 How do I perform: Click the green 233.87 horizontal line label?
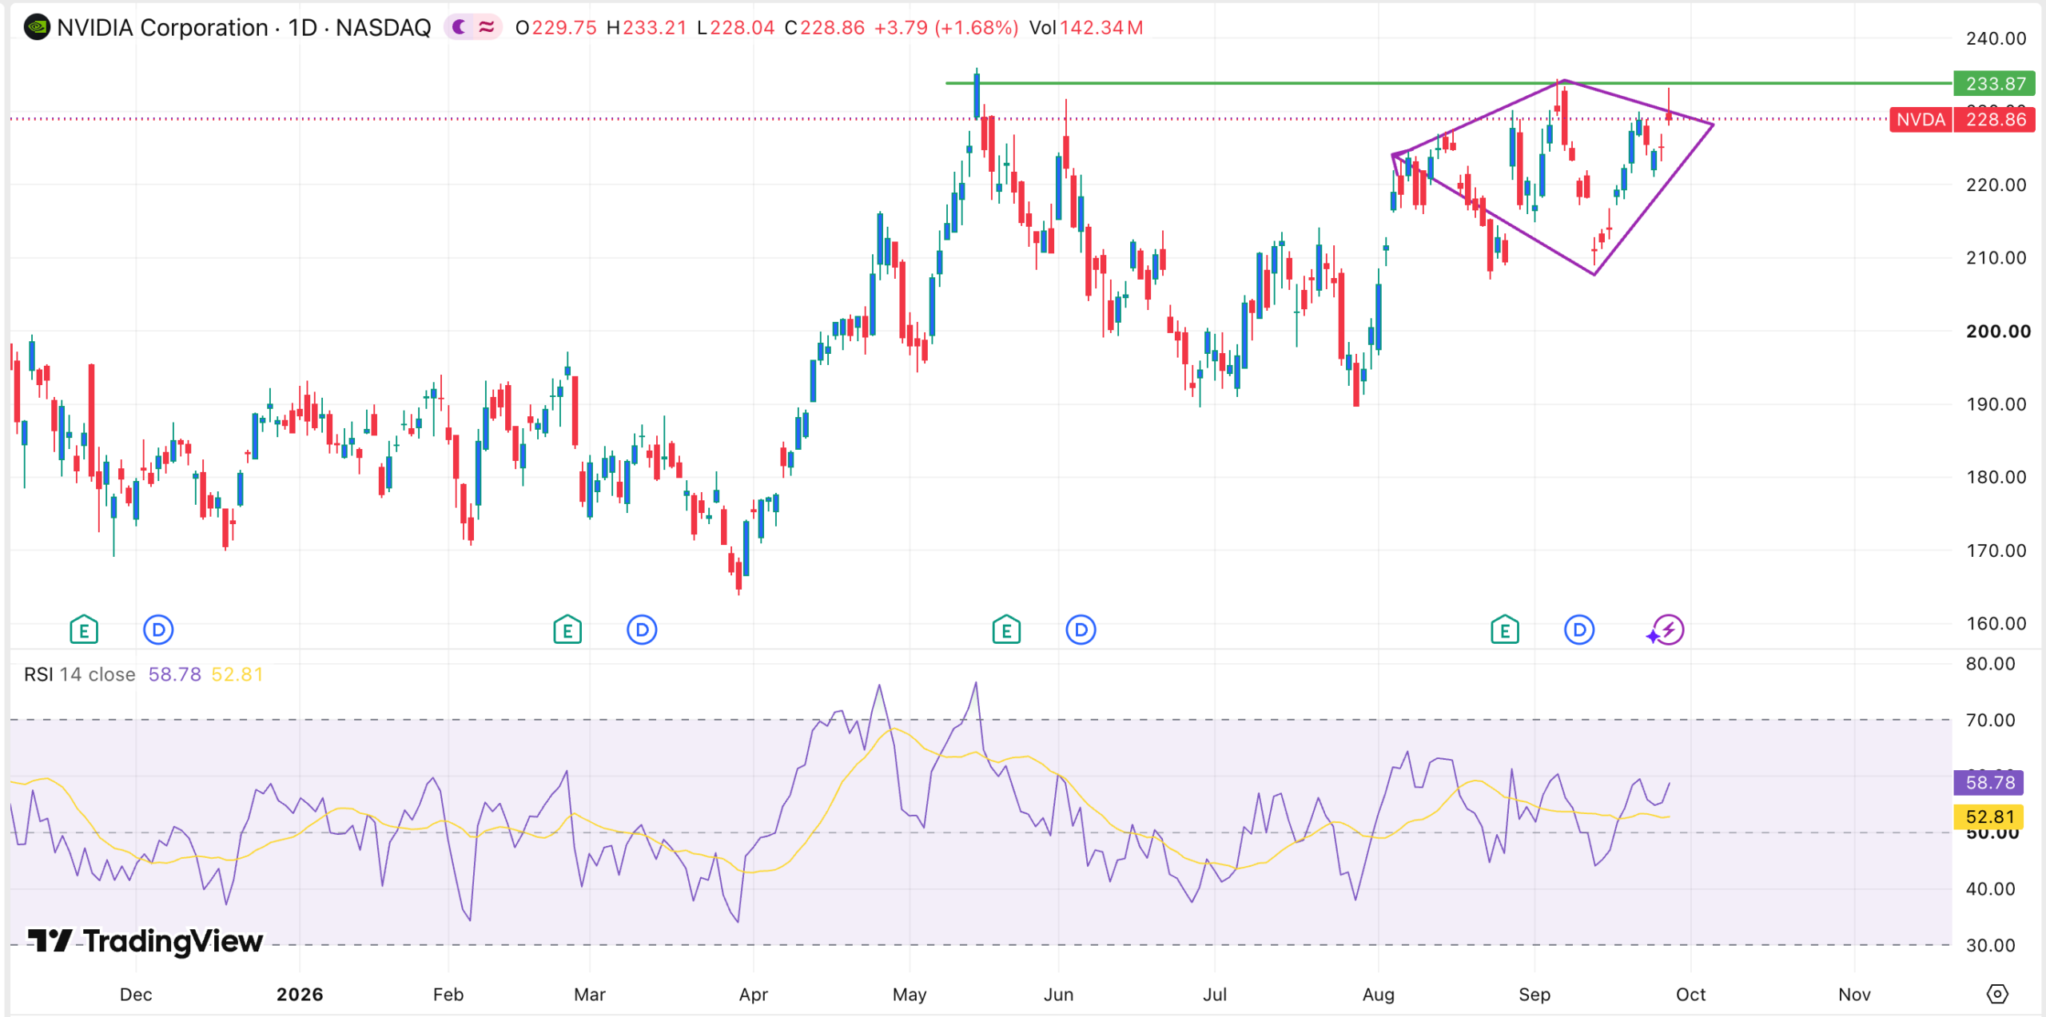tap(1994, 83)
